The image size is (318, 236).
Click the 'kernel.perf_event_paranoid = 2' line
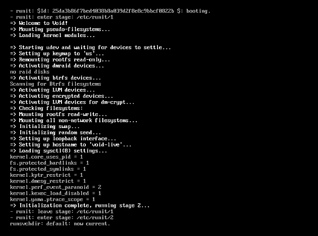coord(55,187)
